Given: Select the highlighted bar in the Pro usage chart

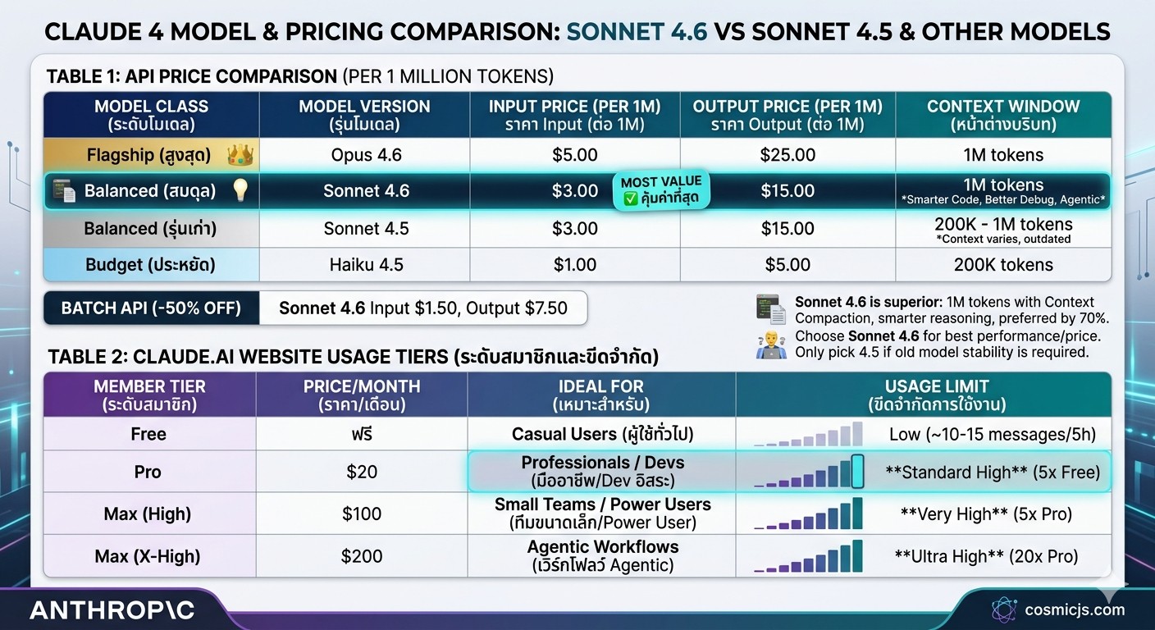Looking at the screenshot, I should point(857,472).
